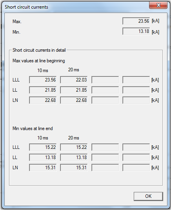
Task: Click the empty third field in max LLL row
Action: point(105,80)
